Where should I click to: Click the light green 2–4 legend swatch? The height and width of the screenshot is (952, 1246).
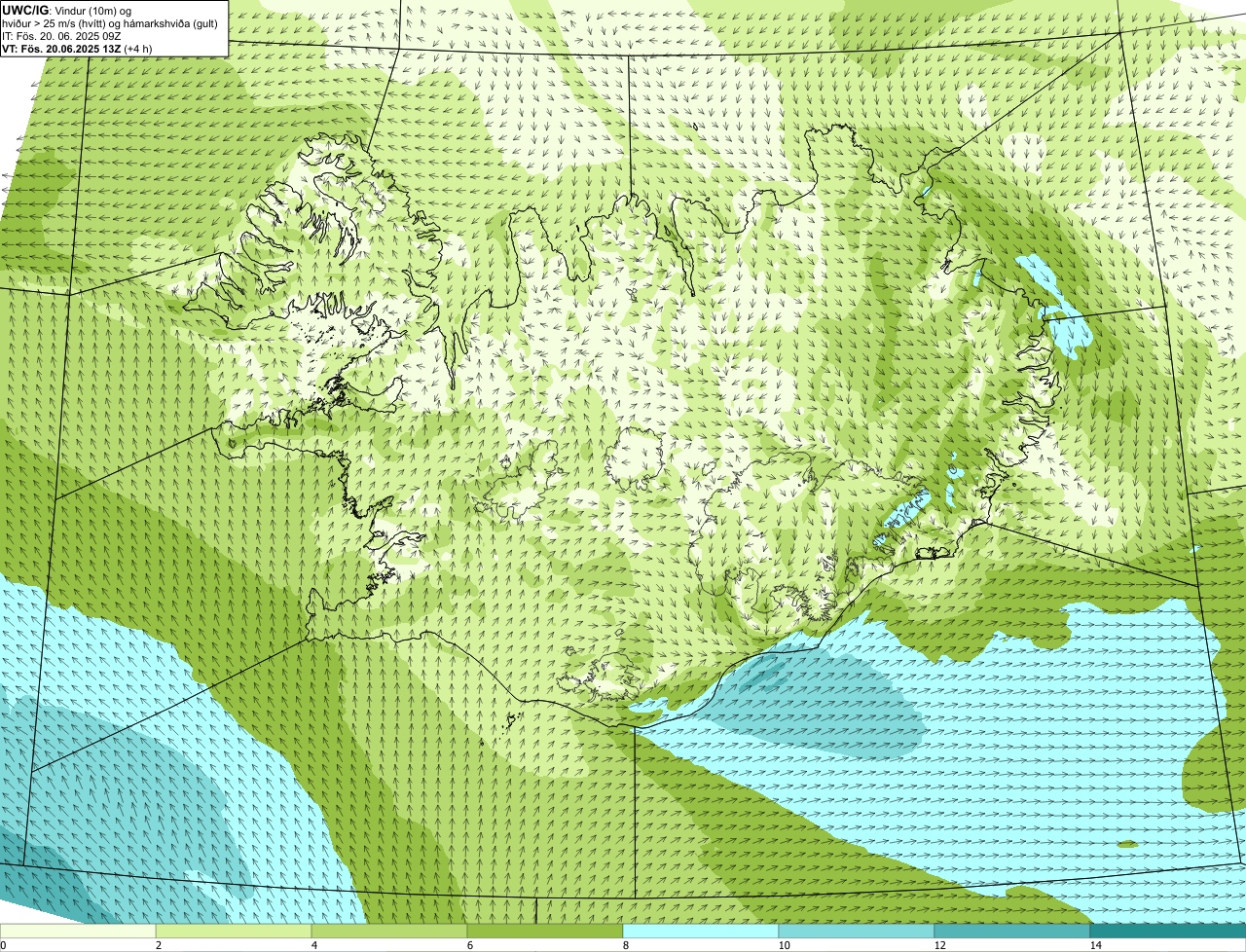(x=234, y=932)
